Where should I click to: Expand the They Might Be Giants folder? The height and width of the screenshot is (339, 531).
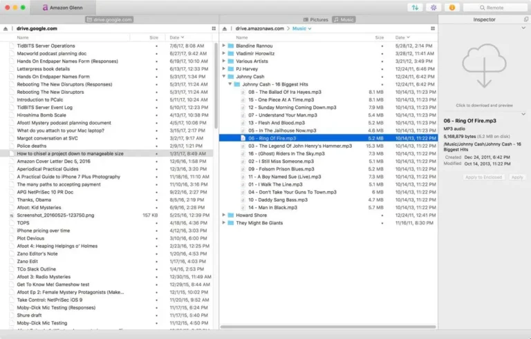tap(223, 223)
